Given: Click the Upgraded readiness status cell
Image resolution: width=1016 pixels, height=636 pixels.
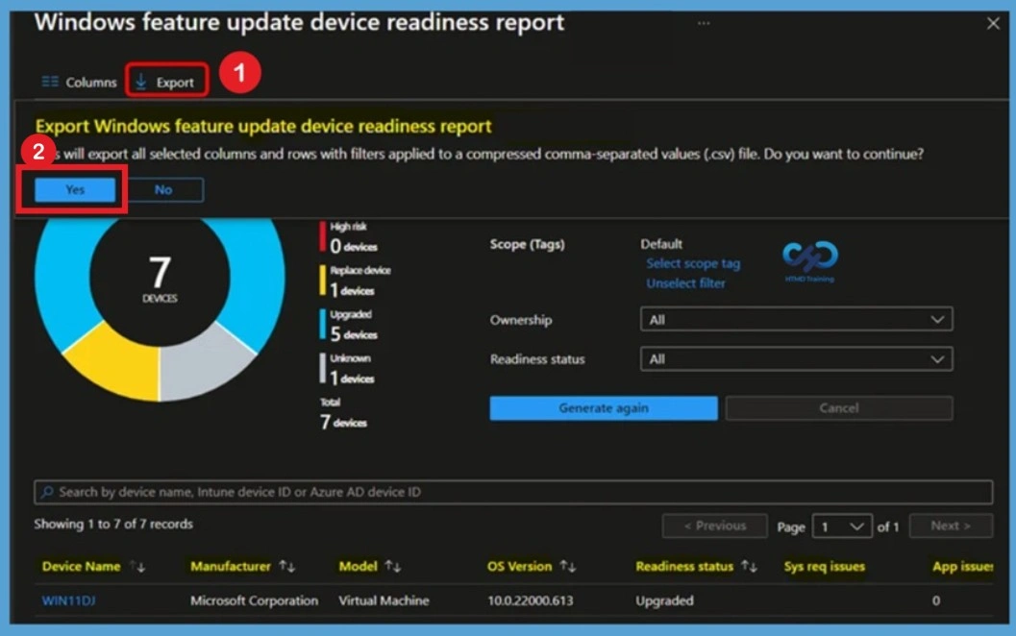Looking at the screenshot, I should 664,601.
